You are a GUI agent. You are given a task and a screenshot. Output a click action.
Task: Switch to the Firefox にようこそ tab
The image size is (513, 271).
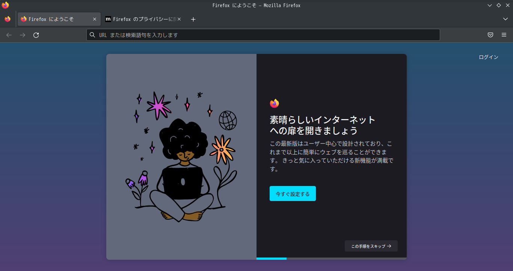coord(59,19)
